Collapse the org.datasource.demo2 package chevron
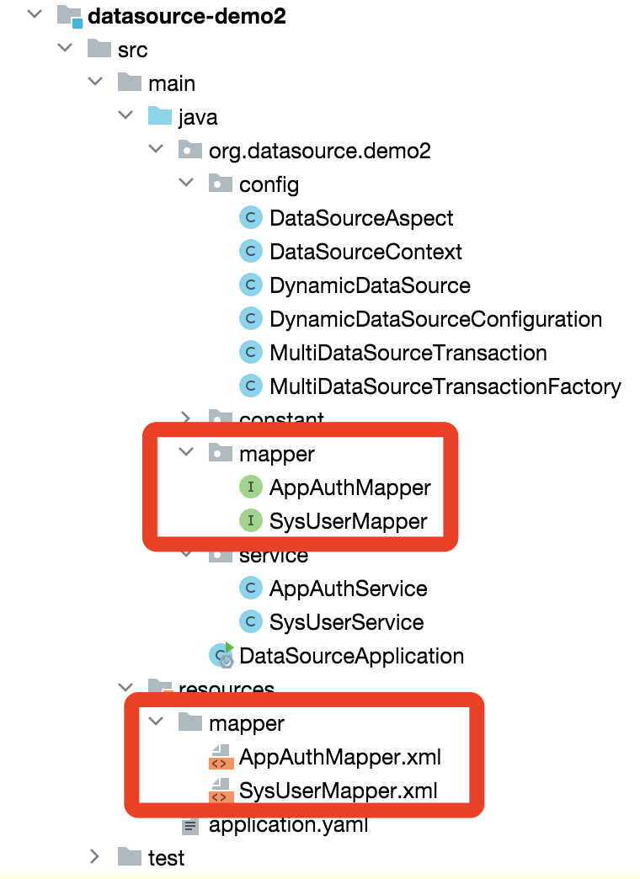 [156, 149]
